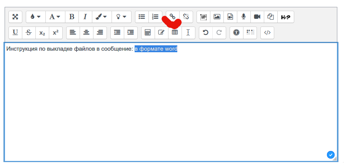
Task: Toggle bold formatting
Action: [72, 17]
